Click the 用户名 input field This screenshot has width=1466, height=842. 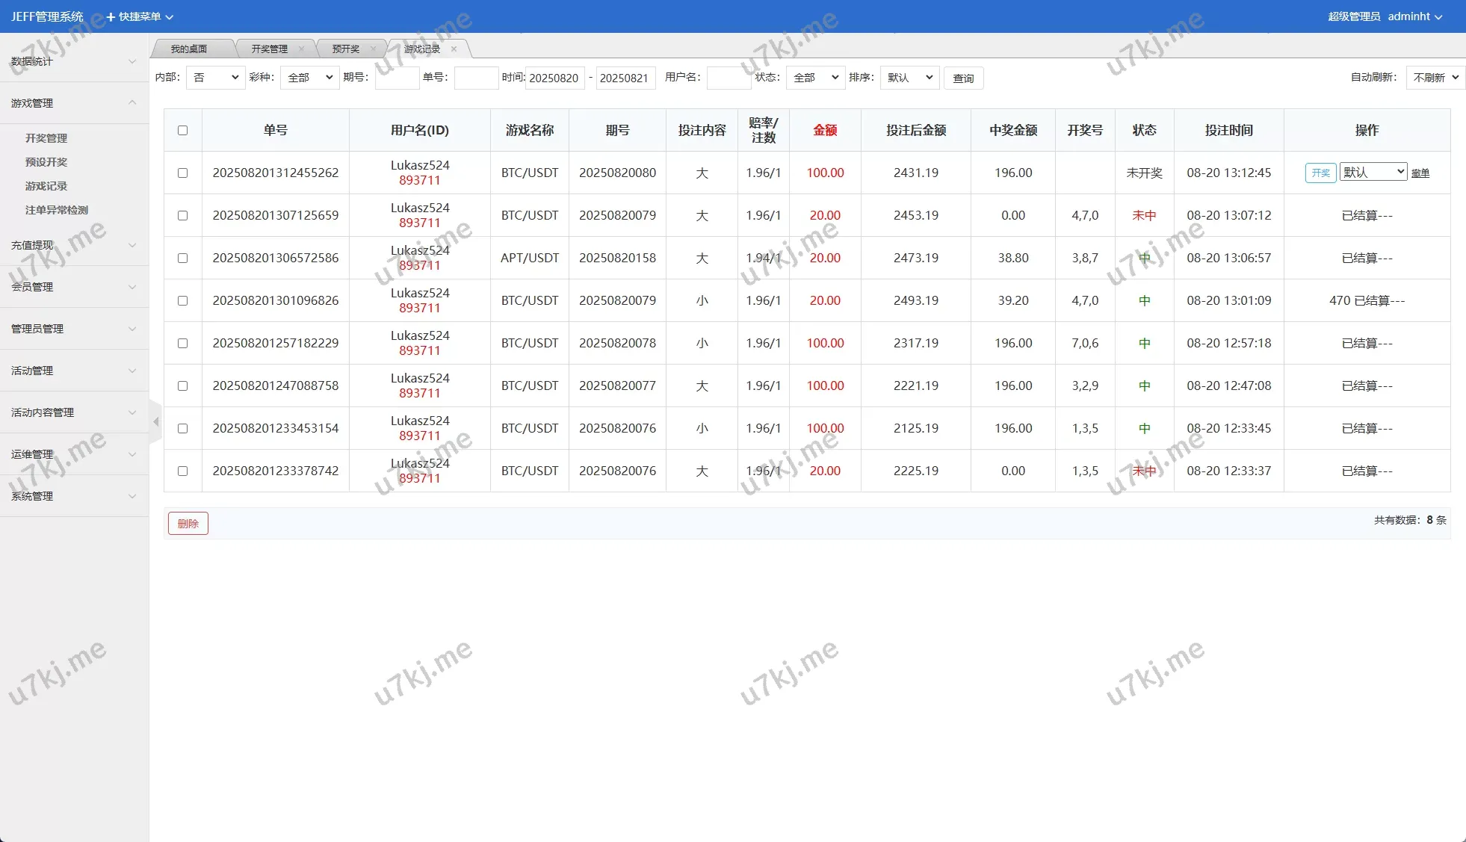[x=728, y=78]
